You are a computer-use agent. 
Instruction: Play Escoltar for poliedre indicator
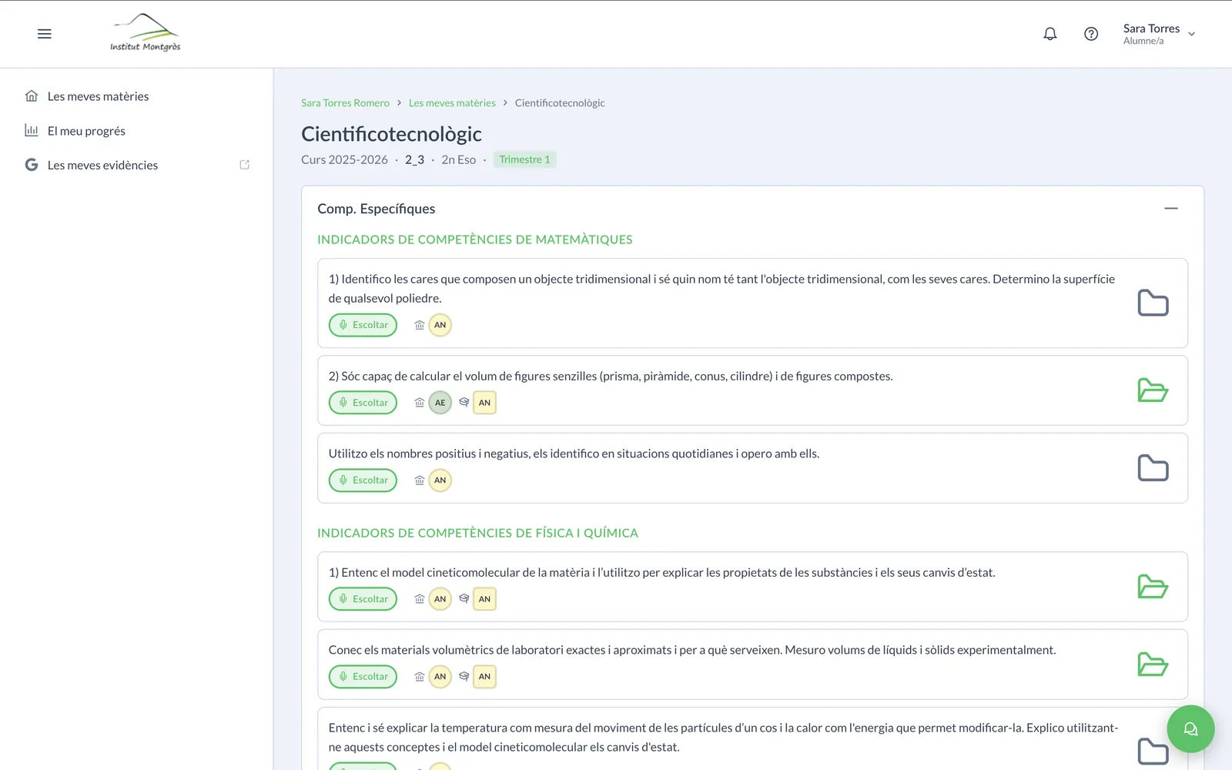[x=363, y=325]
